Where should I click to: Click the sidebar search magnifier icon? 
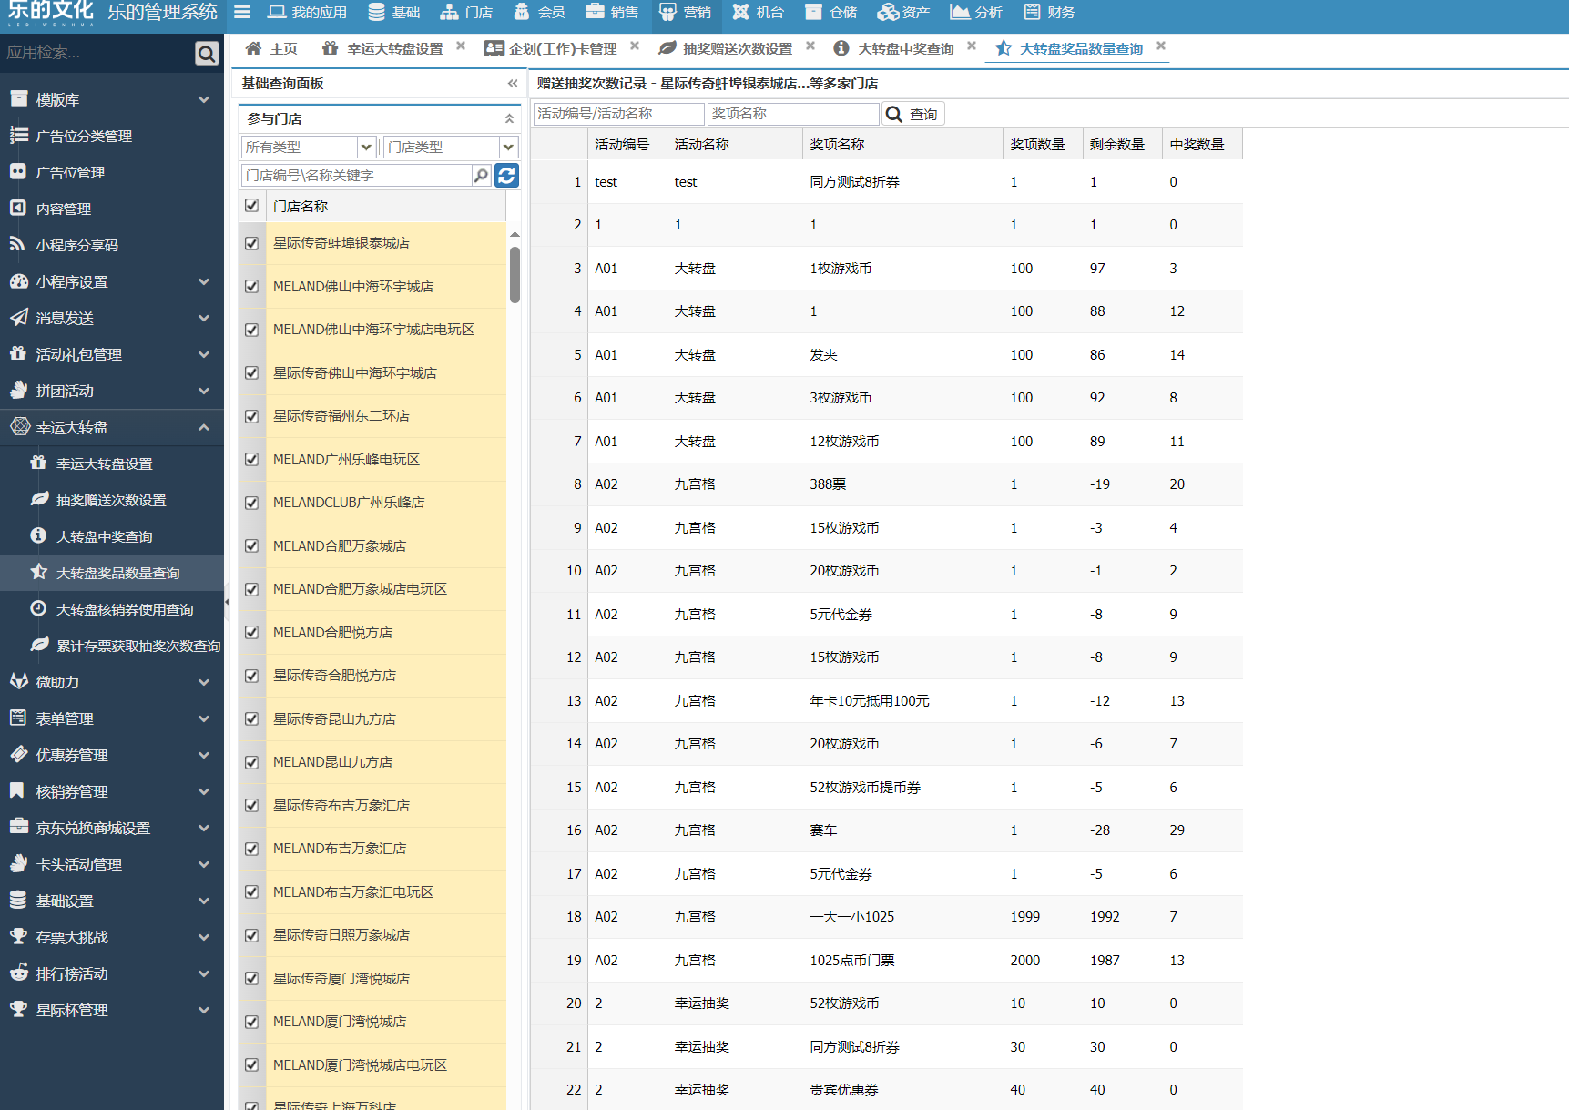[207, 54]
